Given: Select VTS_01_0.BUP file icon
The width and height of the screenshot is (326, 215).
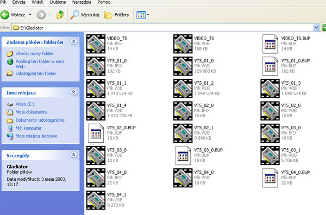Looking at the screenshot, I should point(270,66).
